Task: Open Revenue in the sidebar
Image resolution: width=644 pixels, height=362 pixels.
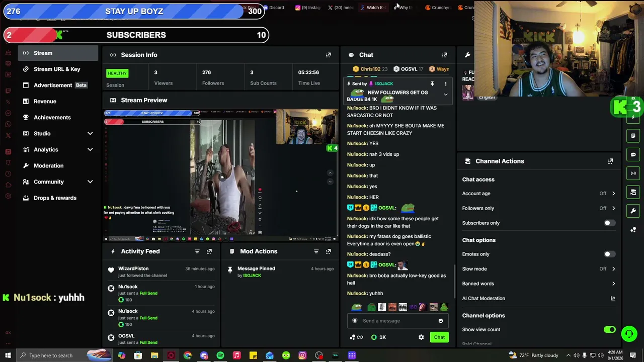Action: tap(58, 101)
